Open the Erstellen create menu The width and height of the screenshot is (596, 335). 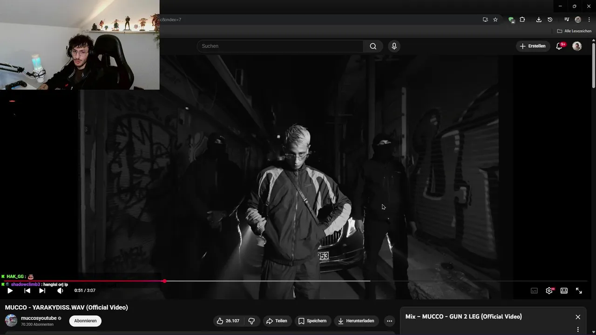532,46
